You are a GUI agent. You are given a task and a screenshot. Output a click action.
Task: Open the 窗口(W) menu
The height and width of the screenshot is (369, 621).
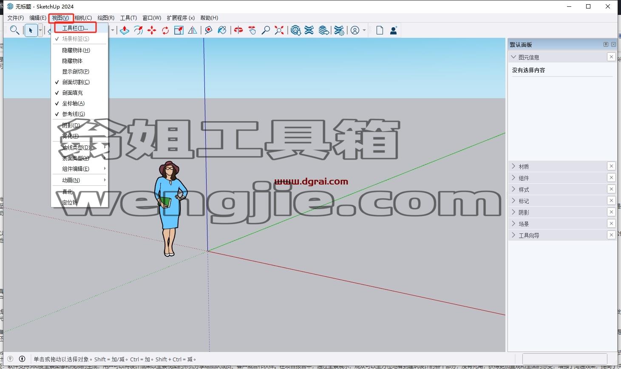[152, 18]
